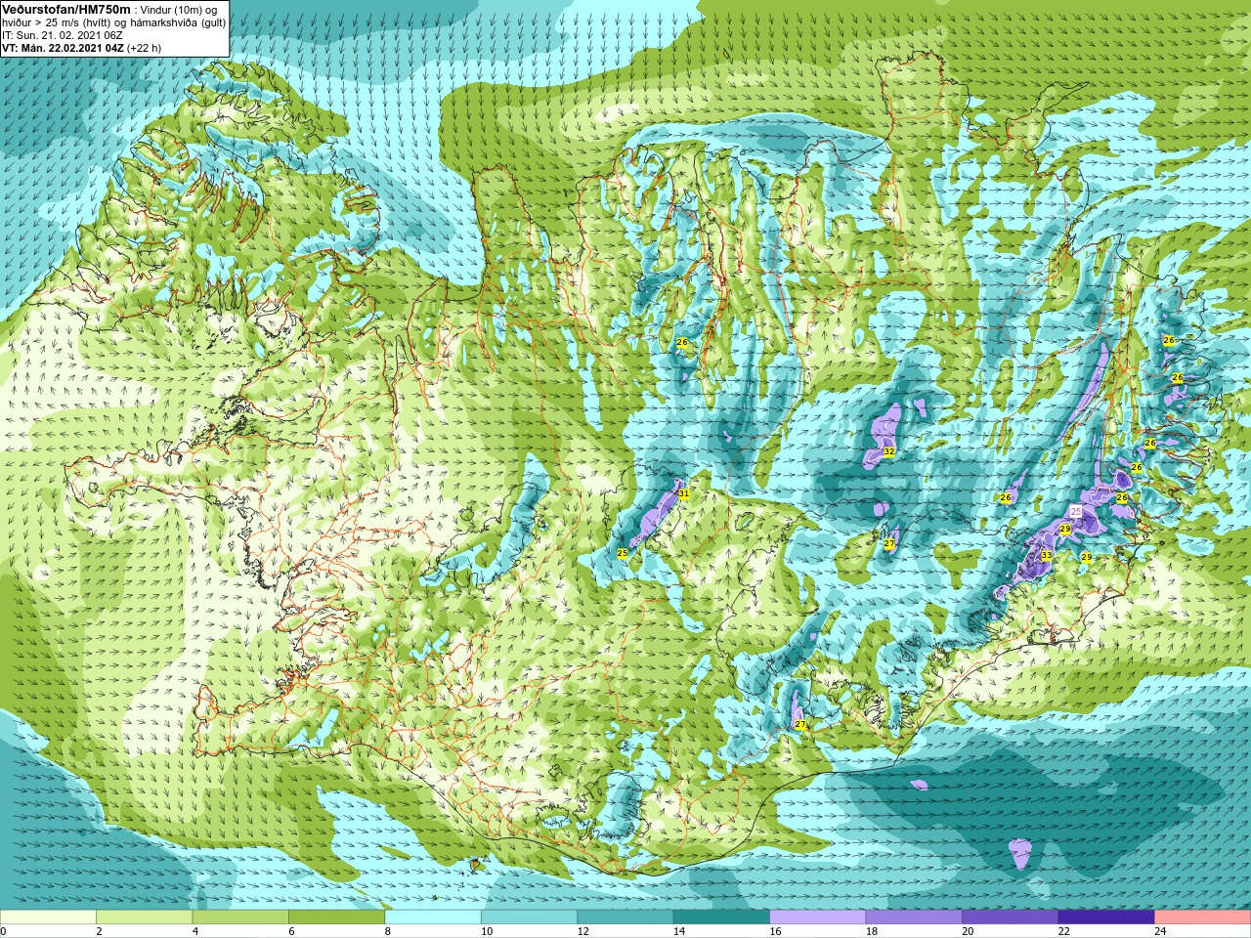1251x938 pixels.
Task: Click the legend scale label "16"
Action: (x=775, y=931)
